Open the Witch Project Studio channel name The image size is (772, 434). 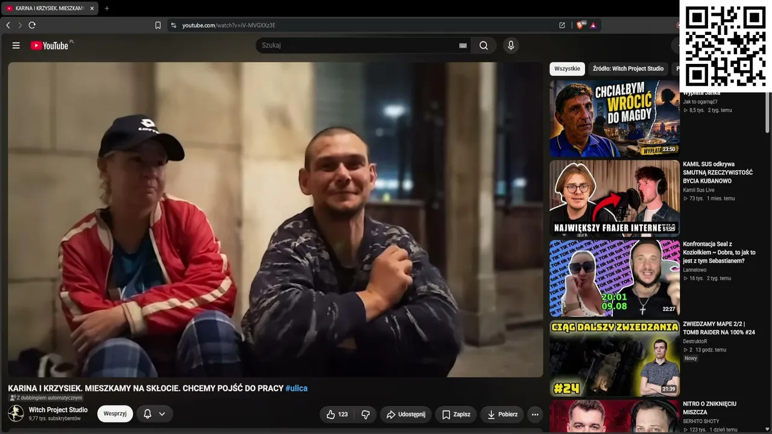click(58, 410)
